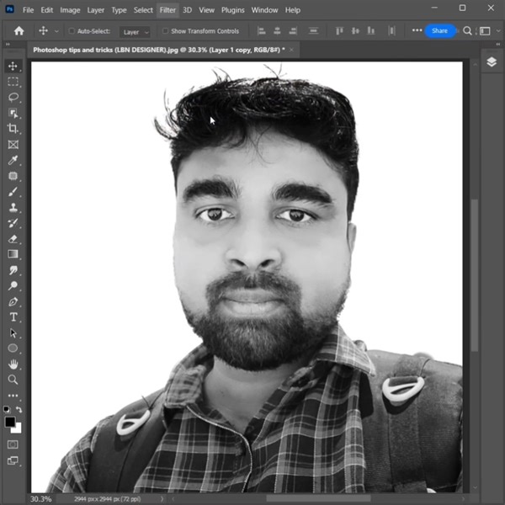505x505 pixels.
Task: Select the Gradient tool
Action: click(13, 254)
